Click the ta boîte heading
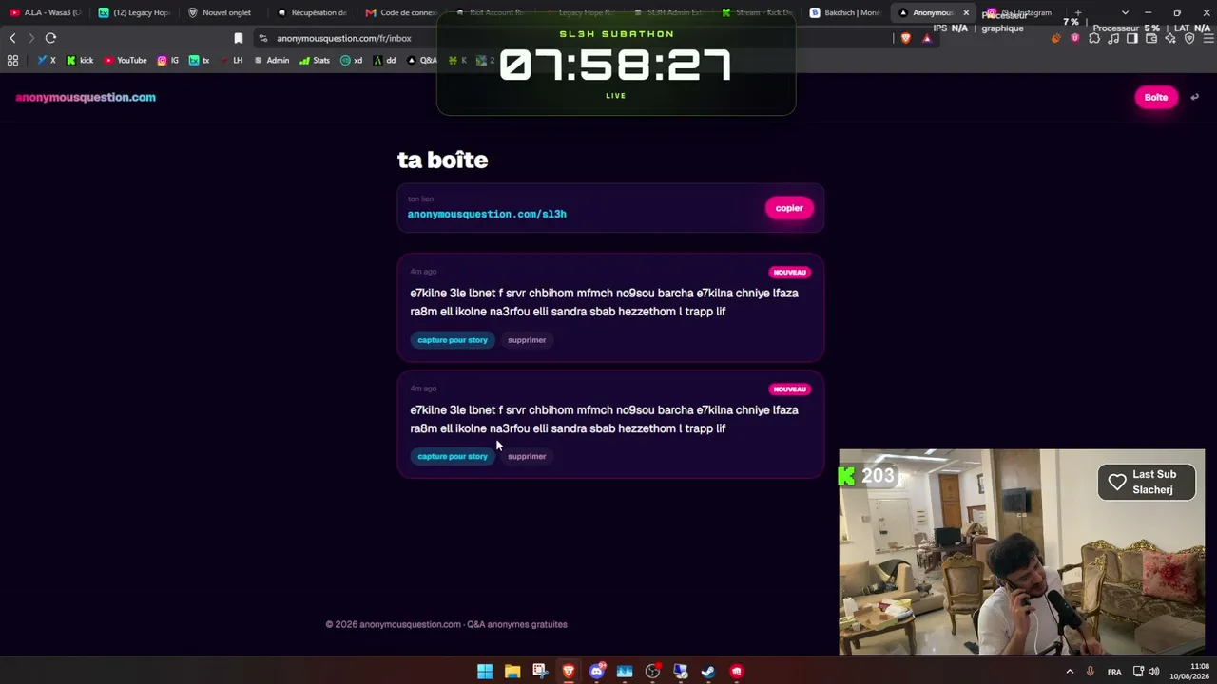Screen dimensions: 1217x684 pyautogui.click(x=442, y=160)
